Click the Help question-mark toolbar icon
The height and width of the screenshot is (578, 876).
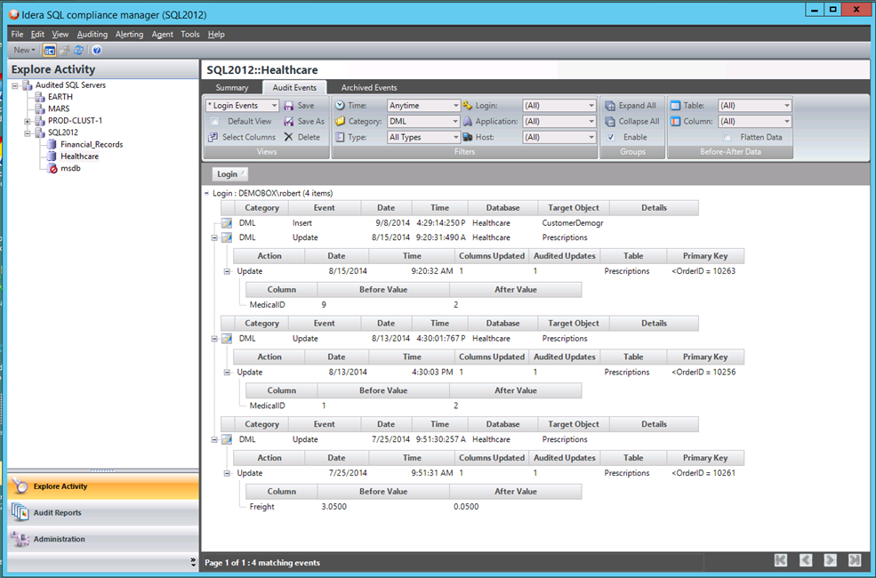96,51
